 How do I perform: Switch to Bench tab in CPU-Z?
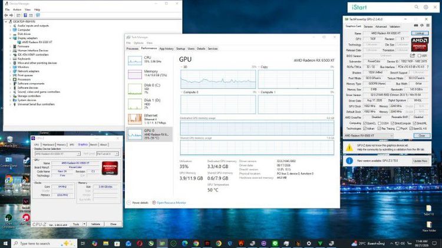click(x=94, y=144)
